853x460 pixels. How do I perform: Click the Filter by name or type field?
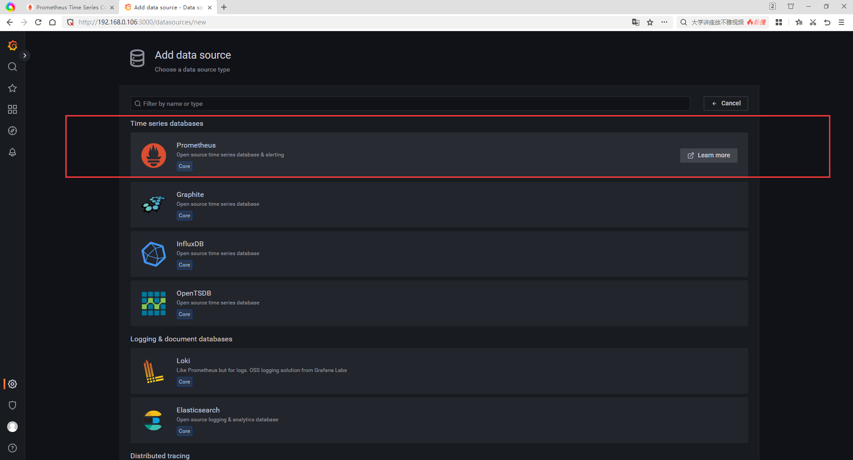point(410,104)
